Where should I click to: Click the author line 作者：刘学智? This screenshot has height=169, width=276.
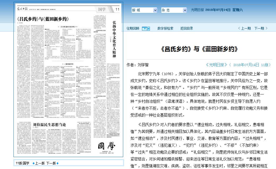(x=137, y=65)
